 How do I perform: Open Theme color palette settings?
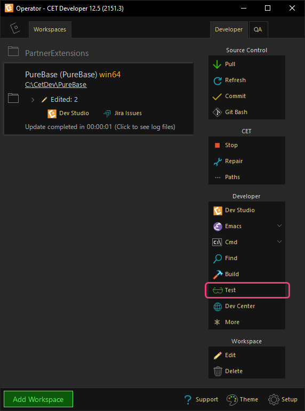242,399
